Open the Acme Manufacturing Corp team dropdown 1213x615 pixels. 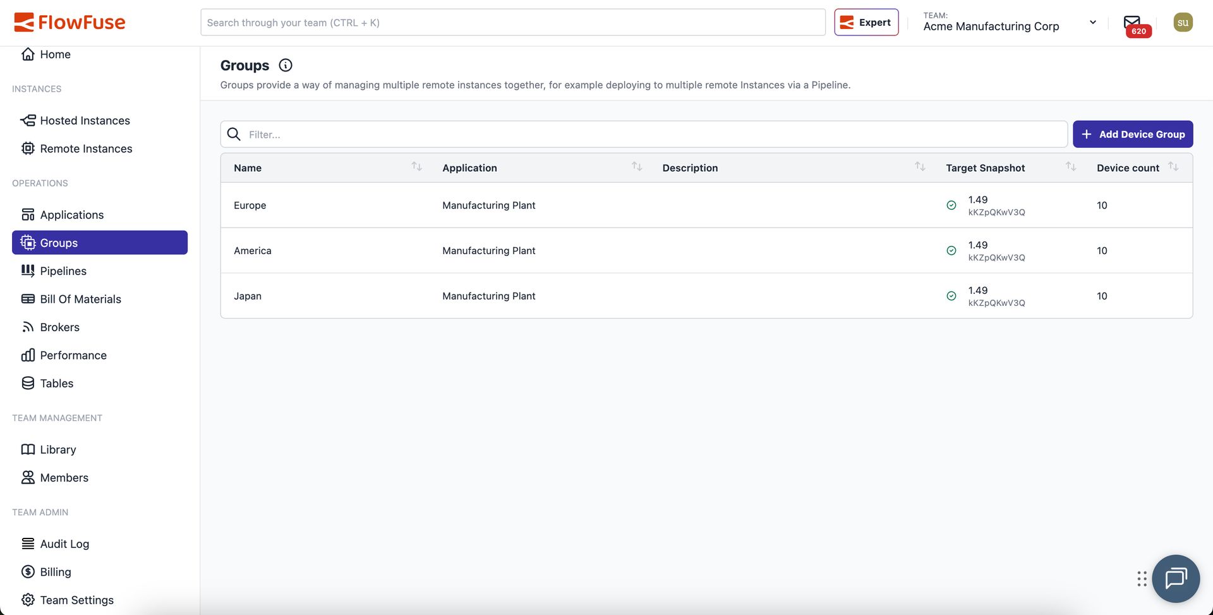[1092, 21]
